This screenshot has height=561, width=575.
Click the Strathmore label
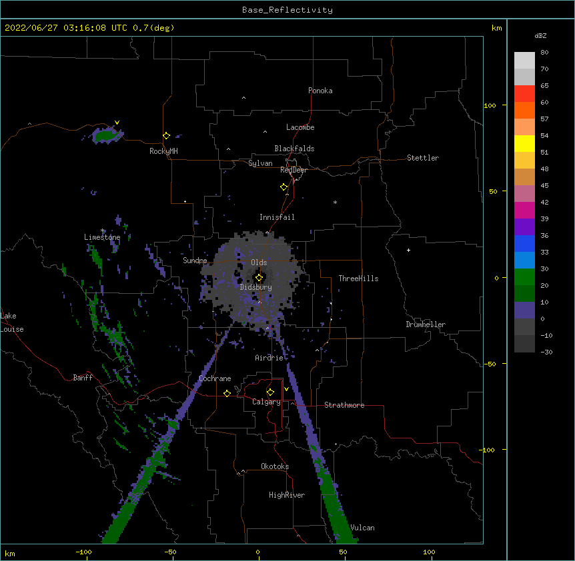coord(344,405)
